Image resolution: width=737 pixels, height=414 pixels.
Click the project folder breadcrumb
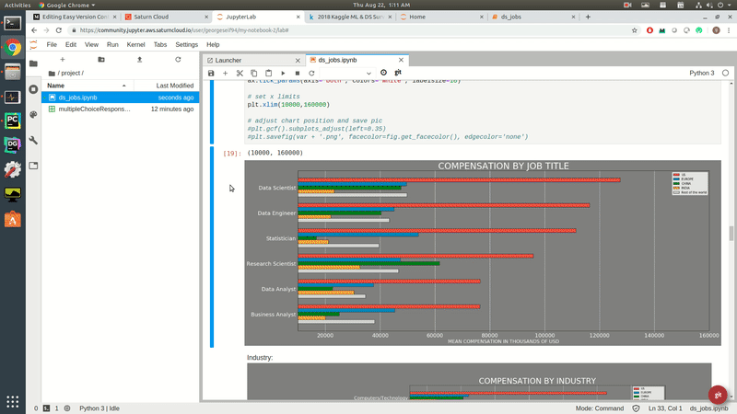pos(71,74)
